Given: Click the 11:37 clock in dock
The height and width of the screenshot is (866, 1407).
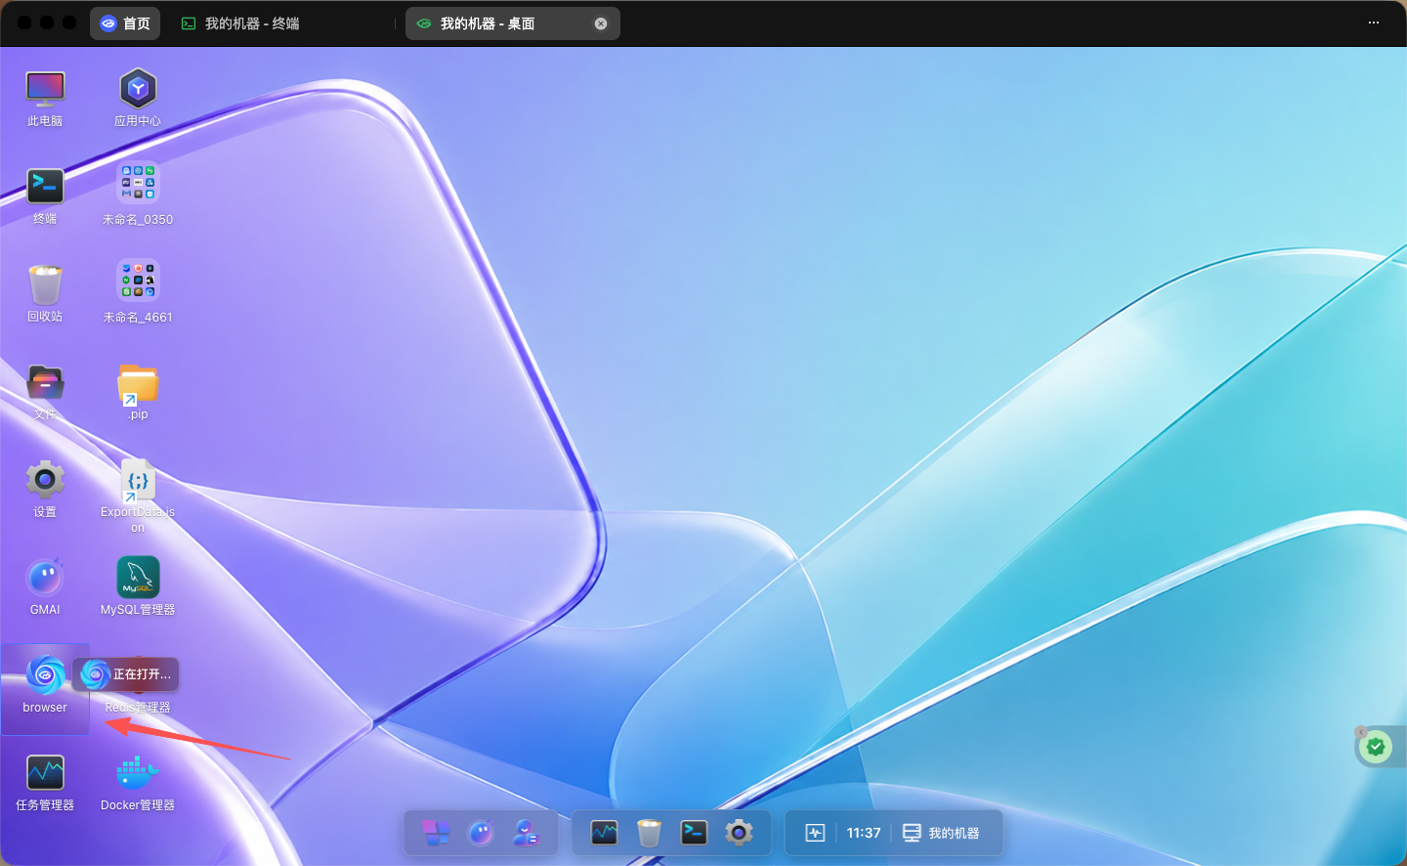Looking at the screenshot, I should pos(864,833).
